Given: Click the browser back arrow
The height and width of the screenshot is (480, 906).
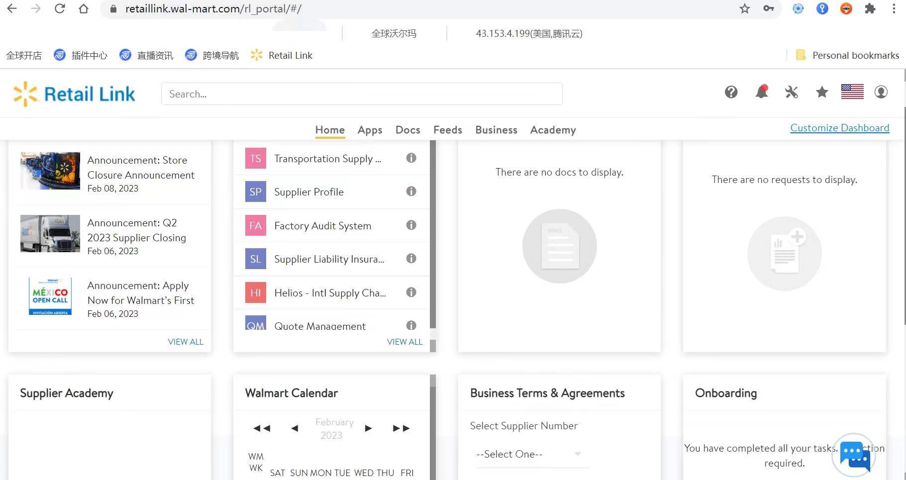Looking at the screenshot, I should coord(12,8).
